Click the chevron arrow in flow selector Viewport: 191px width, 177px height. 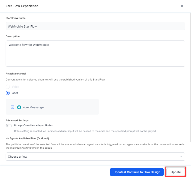click(181, 157)
